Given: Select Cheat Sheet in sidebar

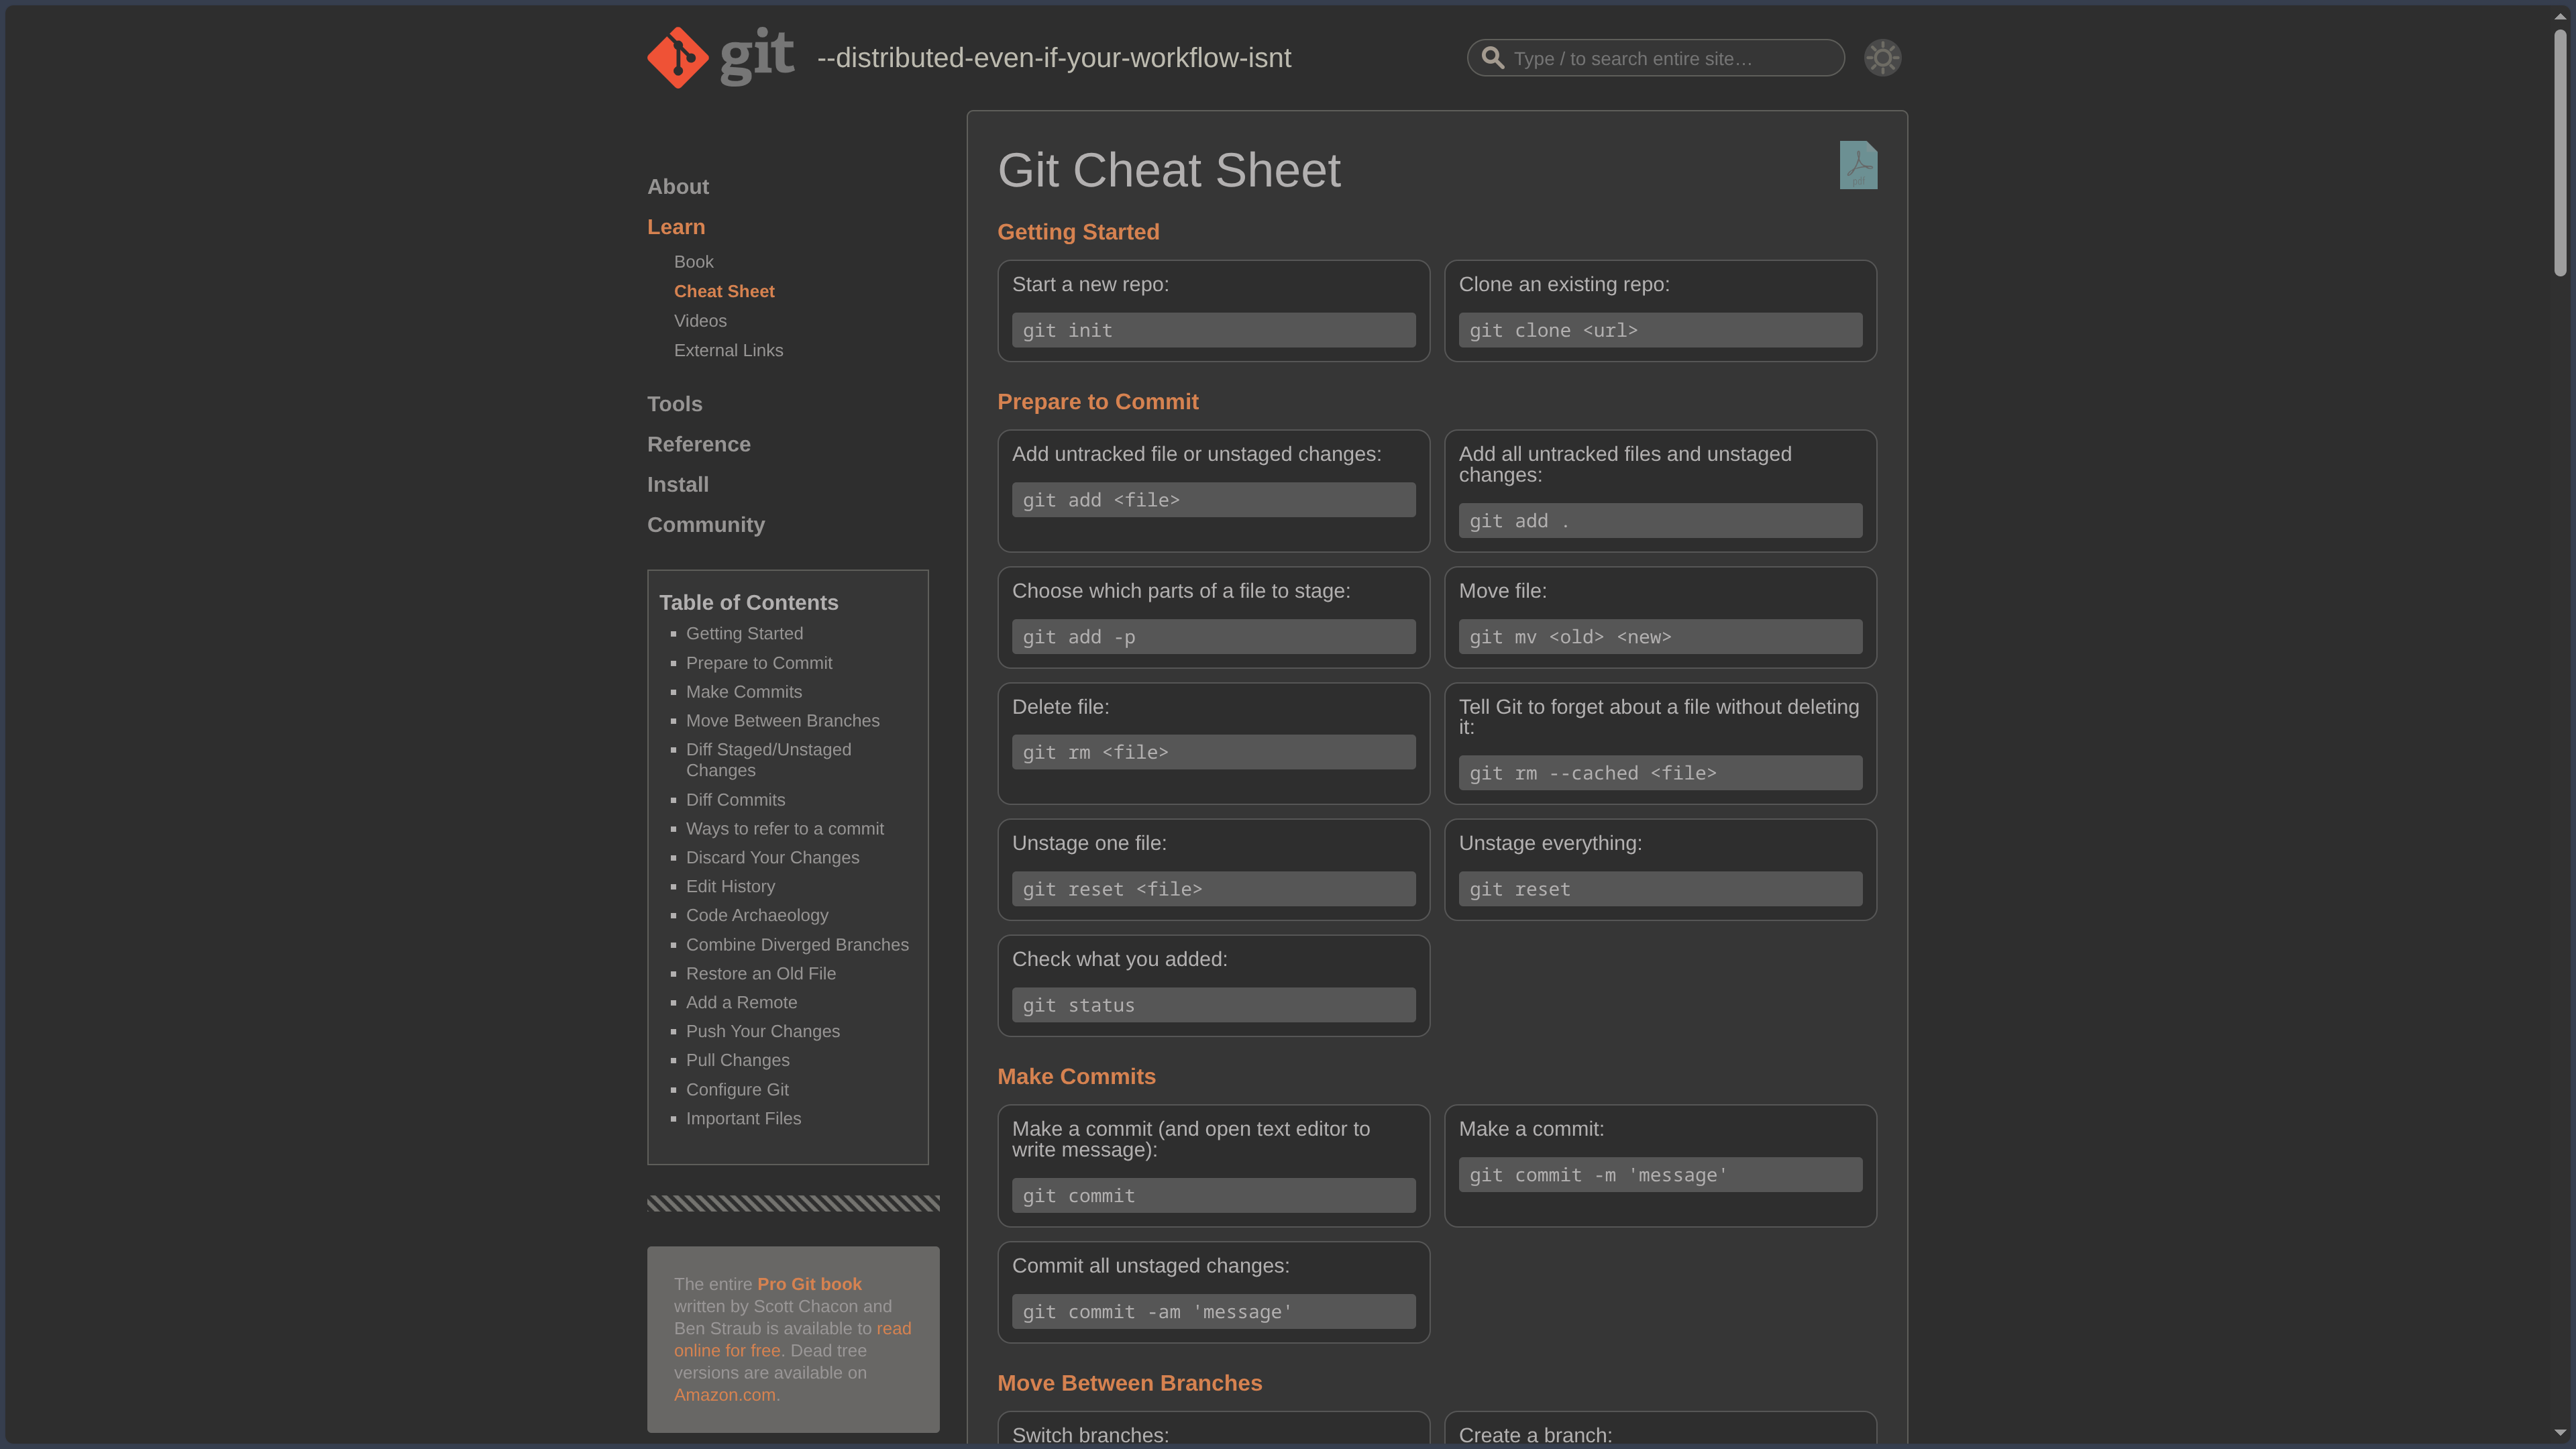Looking at the screenshot, I should tap(724, 291).
